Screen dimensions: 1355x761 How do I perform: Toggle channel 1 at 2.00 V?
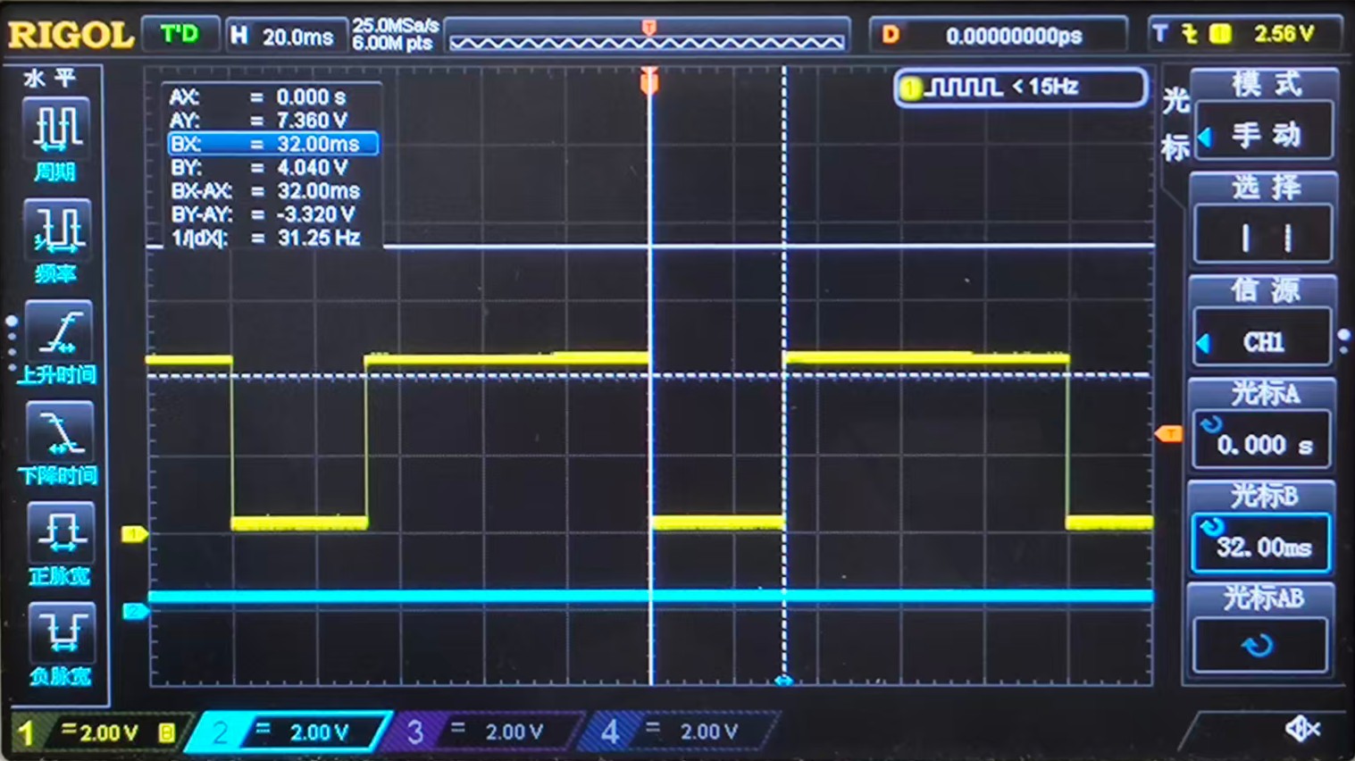coord(98,732)
